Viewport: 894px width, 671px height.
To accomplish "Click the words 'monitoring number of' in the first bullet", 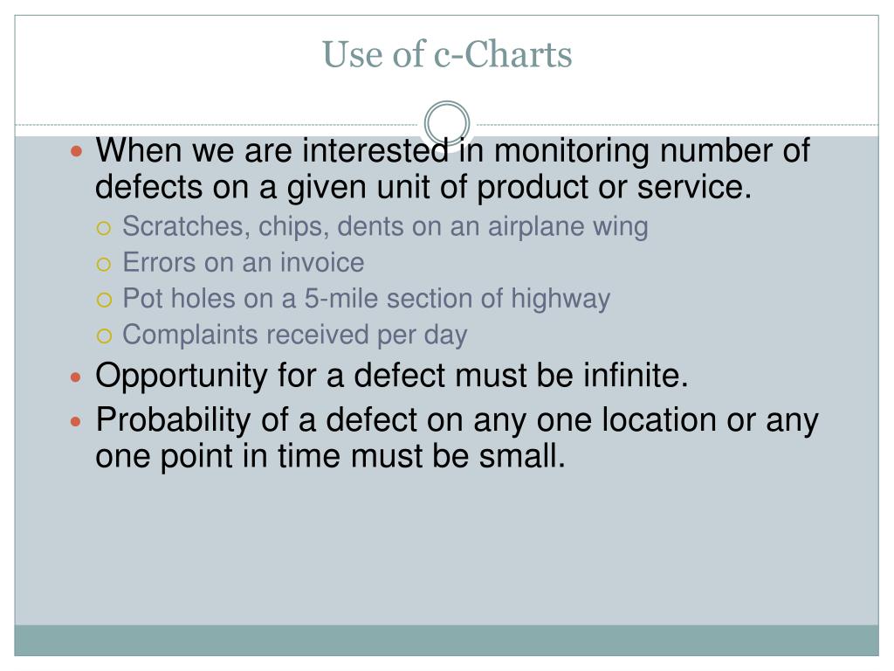I will (x=651, y=150).
